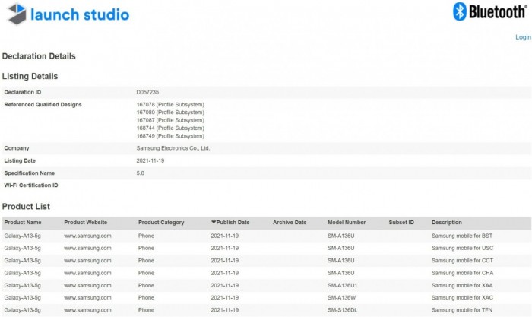Open qualified design 167078 Profile Subsystem

[170, 104]
